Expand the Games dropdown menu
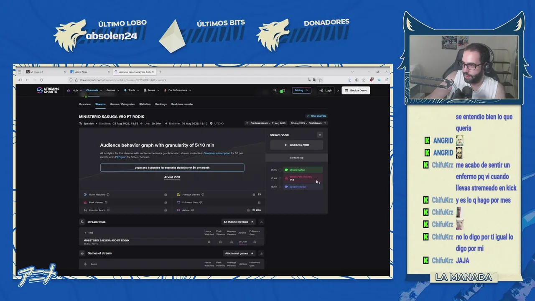 tap(112, 90)
